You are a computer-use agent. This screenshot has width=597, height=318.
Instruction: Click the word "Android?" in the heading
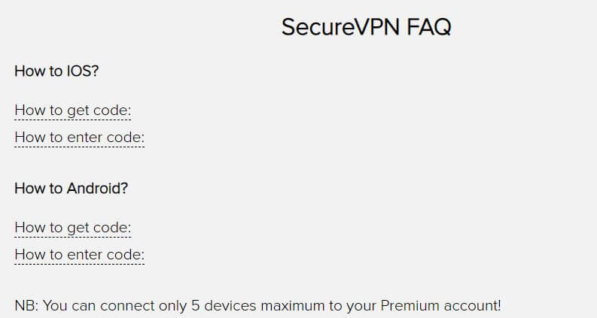pos(97,188)
